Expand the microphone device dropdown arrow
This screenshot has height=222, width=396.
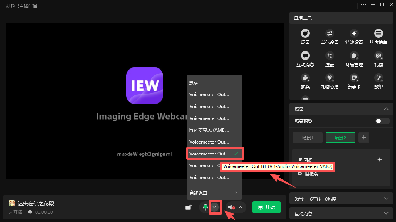(x=214, y=207)
